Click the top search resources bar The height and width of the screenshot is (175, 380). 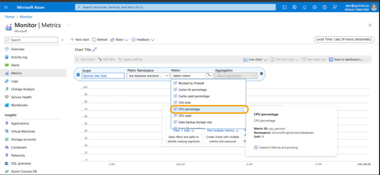(x=175, y=7)
